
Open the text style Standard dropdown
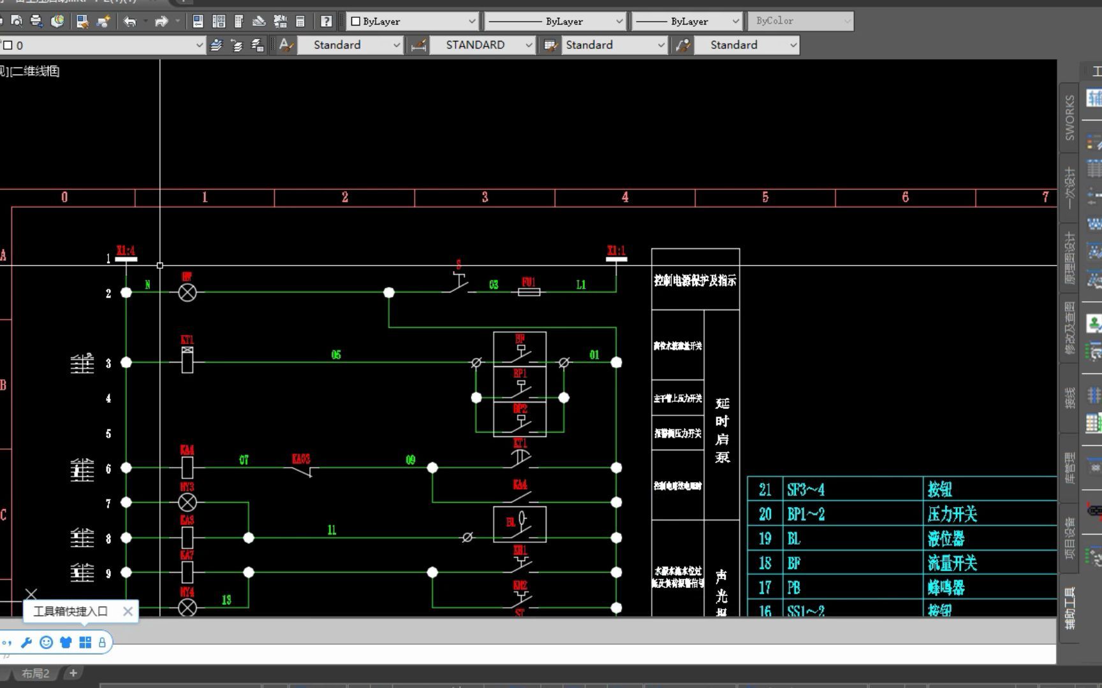tap(350, 45)
